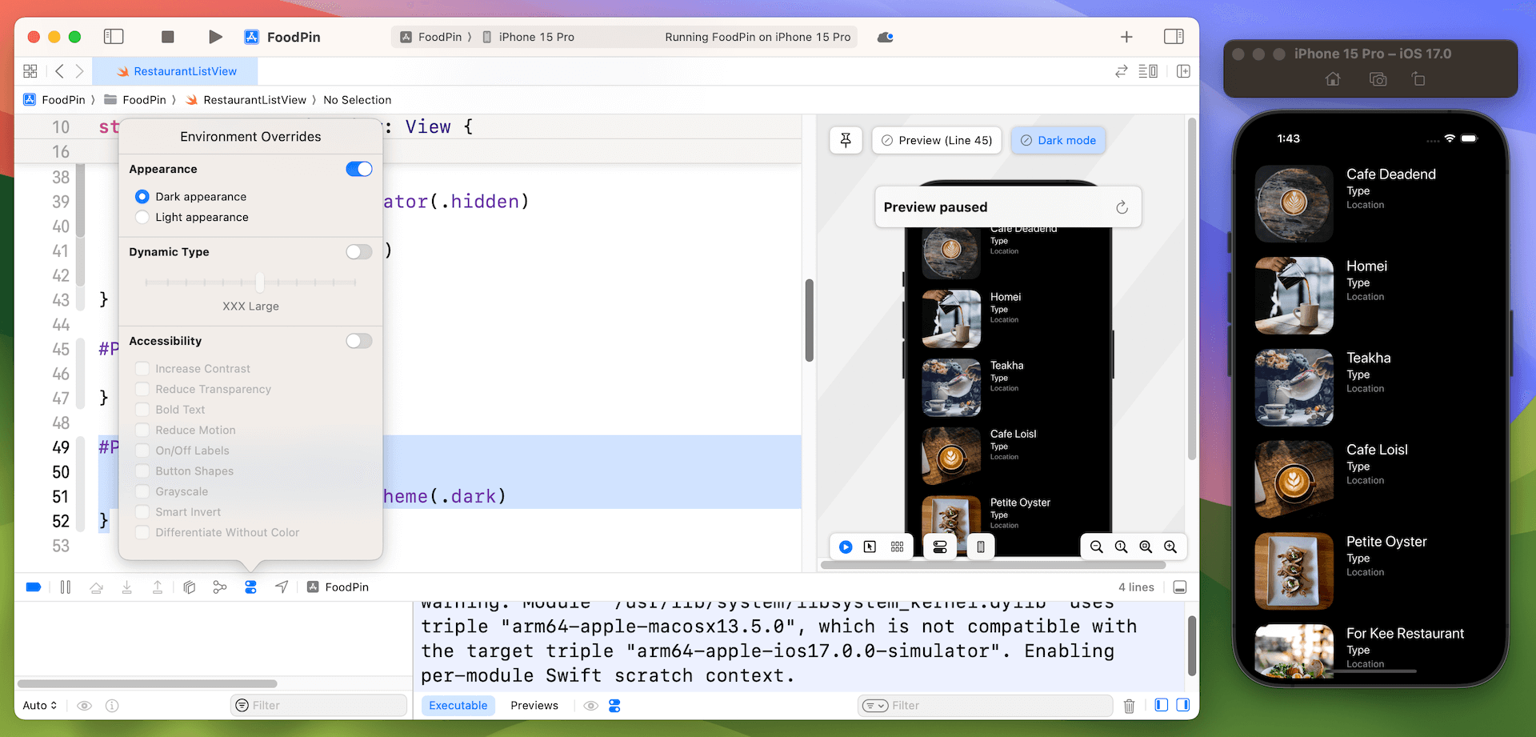Turn off the Appearance override switch
This screenshot has width=1536, height=737.
coord(358,169)
